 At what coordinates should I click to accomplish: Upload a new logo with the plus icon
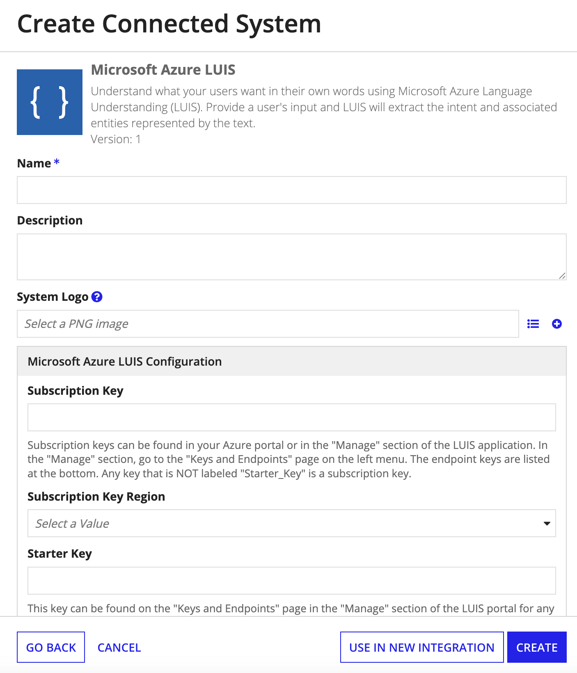[557, 324]
